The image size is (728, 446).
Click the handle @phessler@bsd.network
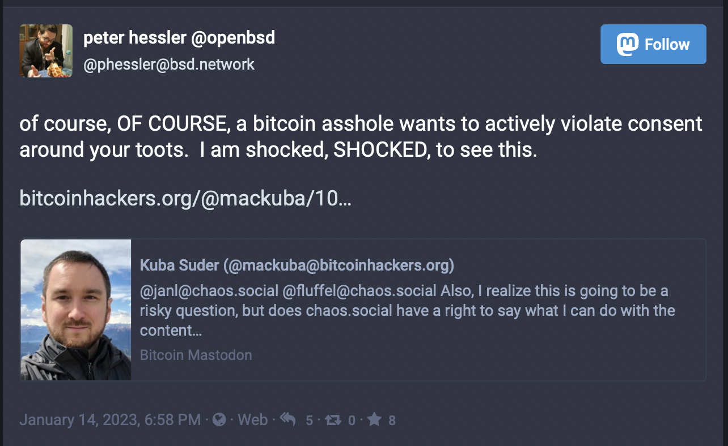click(169, 65)
